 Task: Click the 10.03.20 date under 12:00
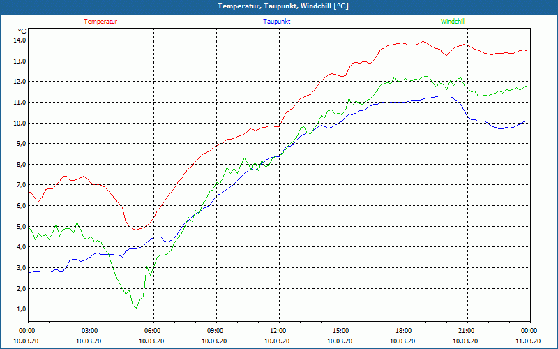point(277,341)
